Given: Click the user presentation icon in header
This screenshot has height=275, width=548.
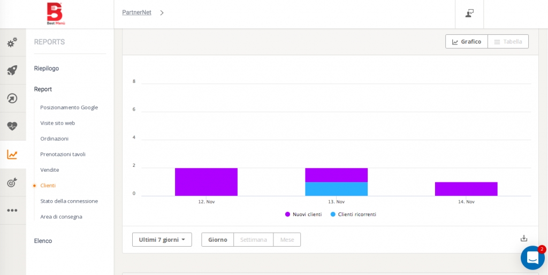Looking at the screenshot, I should pos(469,13).
